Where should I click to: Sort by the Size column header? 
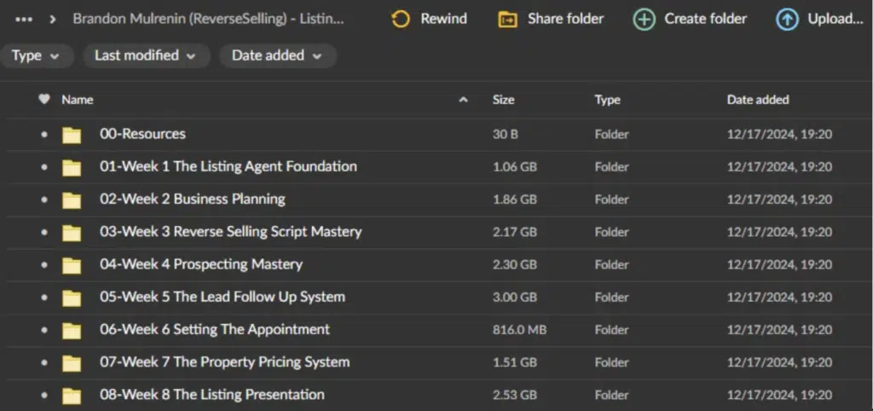point(503,100)
